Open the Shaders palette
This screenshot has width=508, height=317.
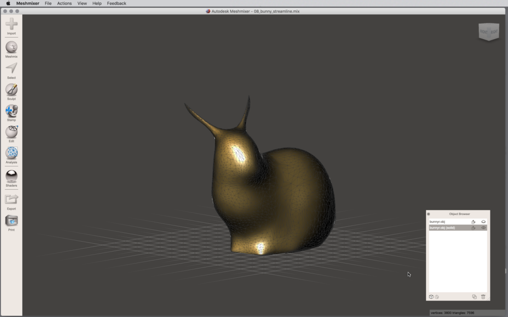point(11,176)
